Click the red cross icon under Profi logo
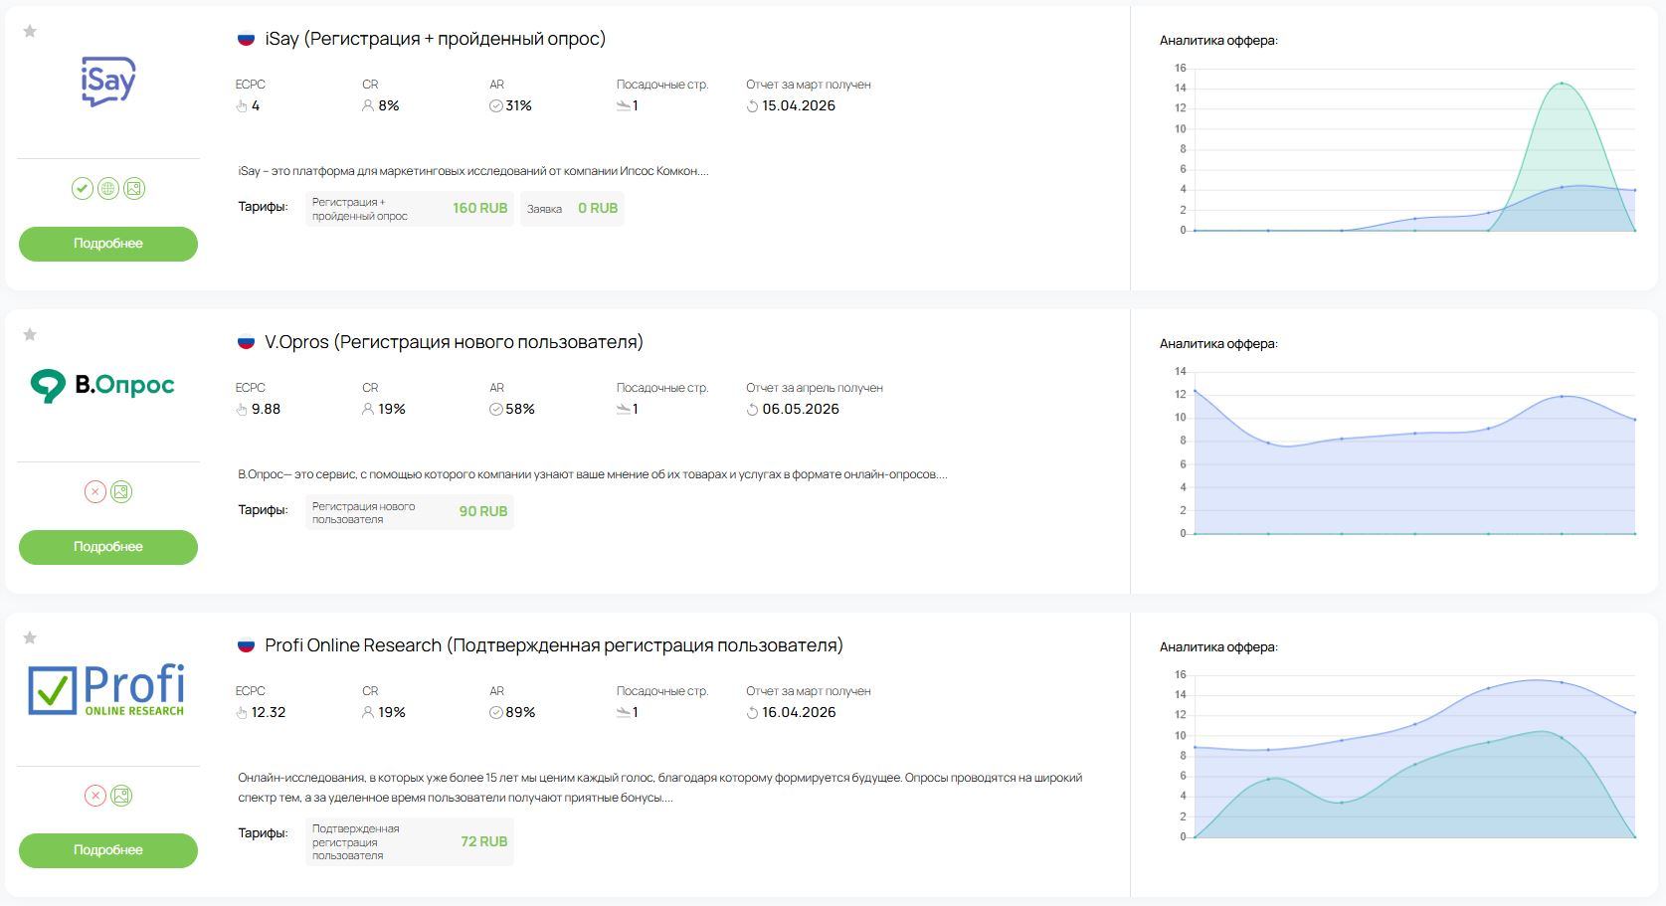 coord(95,796)
